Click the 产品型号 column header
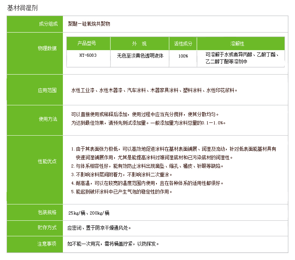The image size is (295, 260). 88,43
